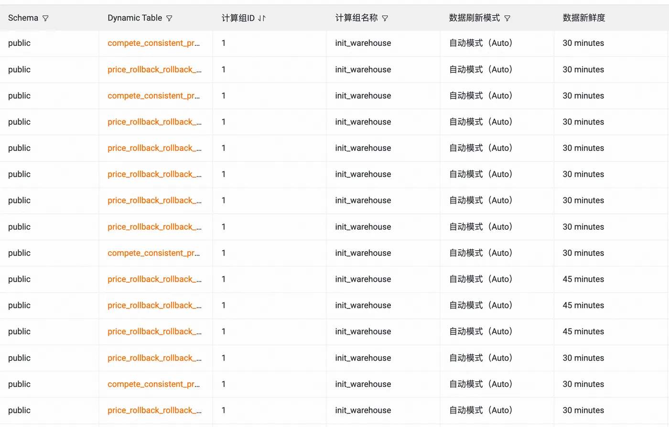
Task: Open the topmost price_rollback_rollback link
Action: coord(154,69)
